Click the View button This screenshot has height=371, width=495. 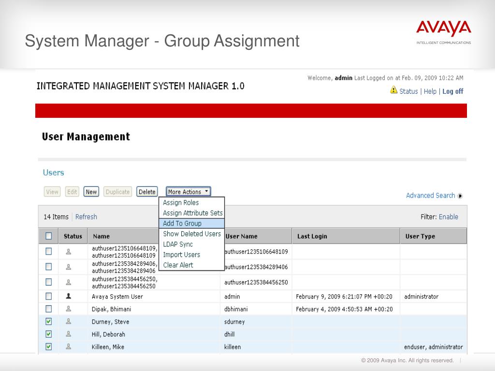click(x=52, y=192)
